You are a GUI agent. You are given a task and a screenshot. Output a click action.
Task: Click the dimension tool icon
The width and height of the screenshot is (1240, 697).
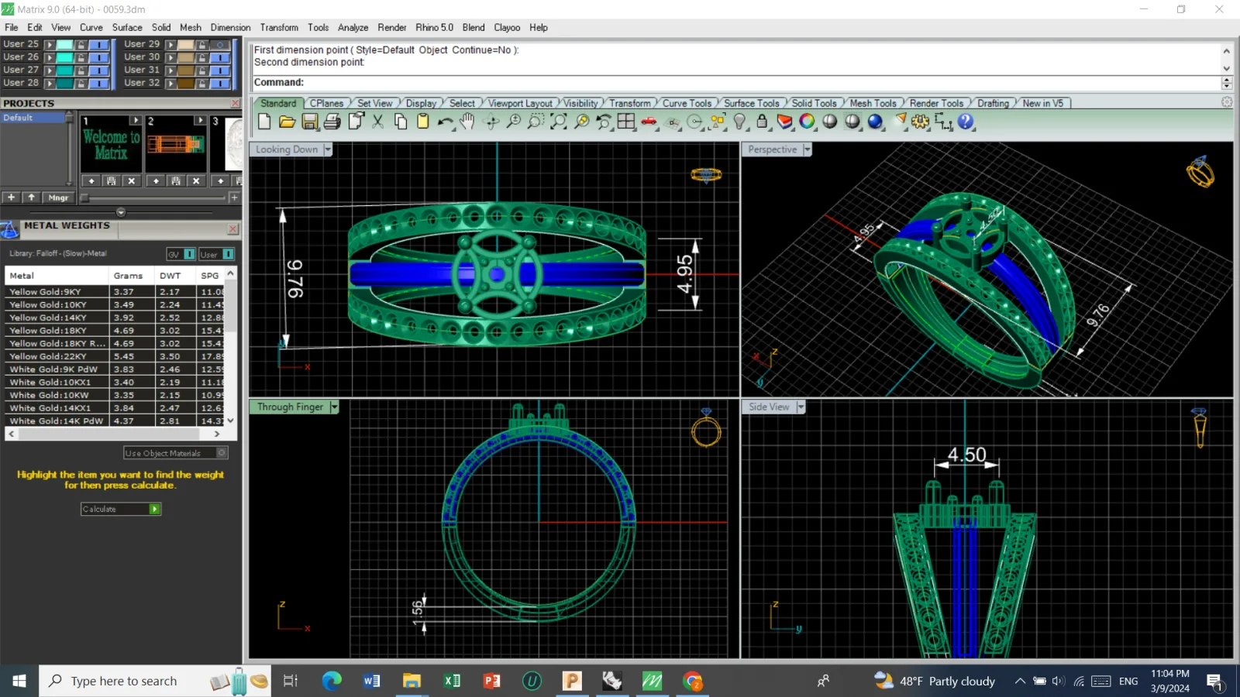tap(943, 122)
